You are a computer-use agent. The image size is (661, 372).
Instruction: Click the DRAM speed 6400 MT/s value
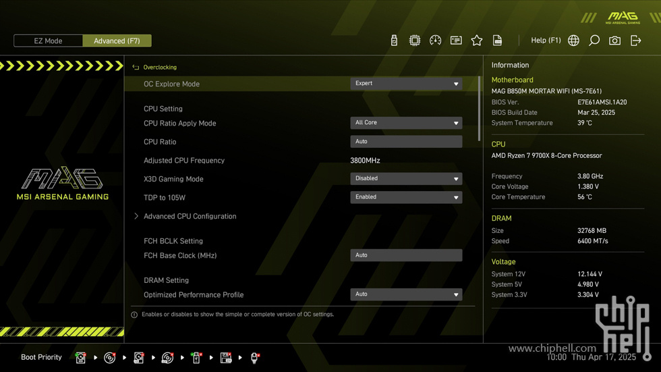(x=593, y=241)
